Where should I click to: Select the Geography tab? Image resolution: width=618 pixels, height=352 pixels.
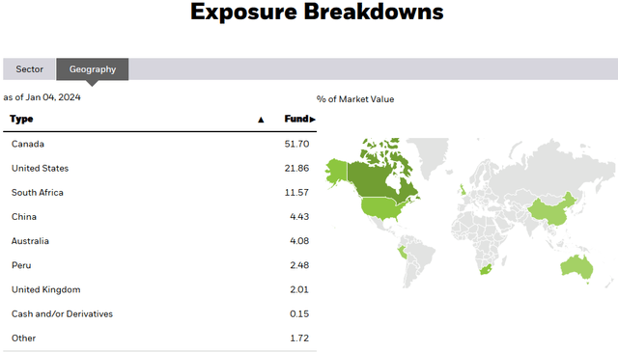tap(93, 69)
